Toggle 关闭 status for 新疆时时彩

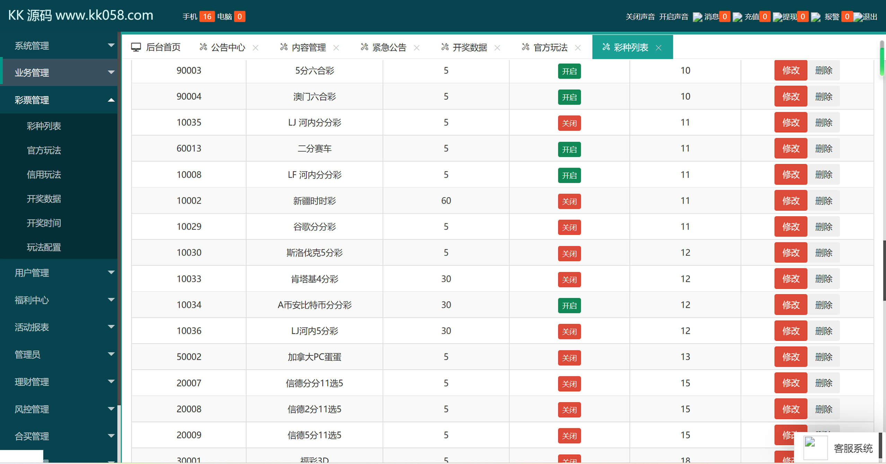(569, 201)
